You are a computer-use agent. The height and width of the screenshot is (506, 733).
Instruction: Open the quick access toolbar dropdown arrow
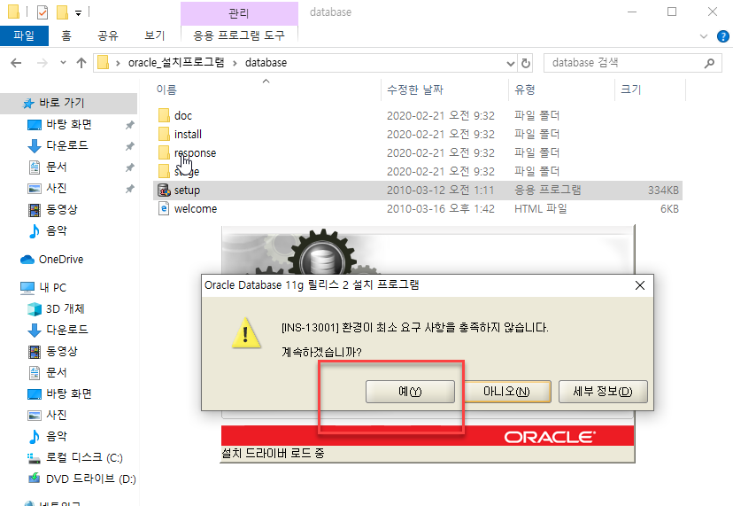click(79, 13)
